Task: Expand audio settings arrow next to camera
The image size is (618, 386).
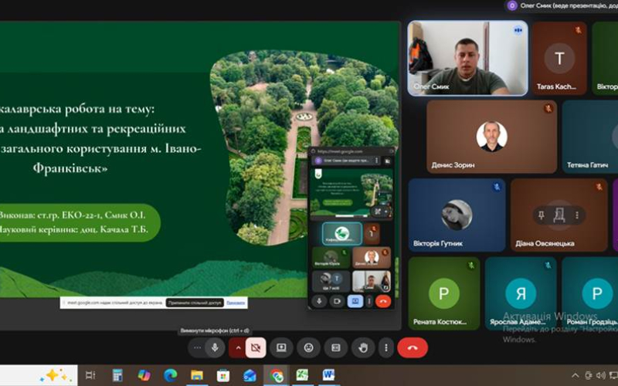Action: click(x=238, y=348)
